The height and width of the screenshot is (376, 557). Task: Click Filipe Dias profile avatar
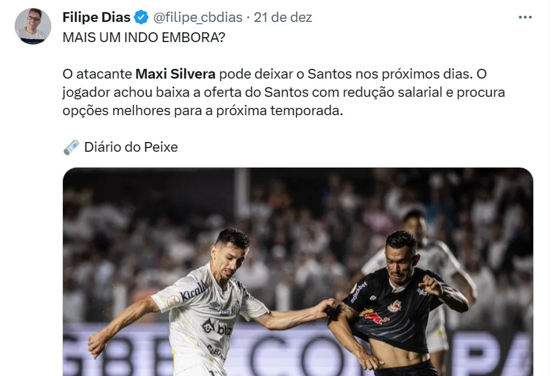click(x=33, y=26)
